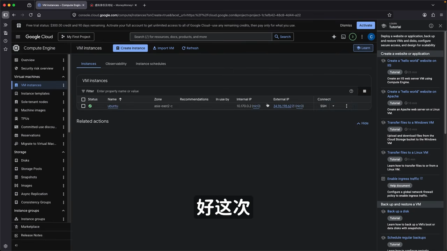Open Snapshots in sidebar
This screenshot has width=447, height=251.
pos(29,177)
